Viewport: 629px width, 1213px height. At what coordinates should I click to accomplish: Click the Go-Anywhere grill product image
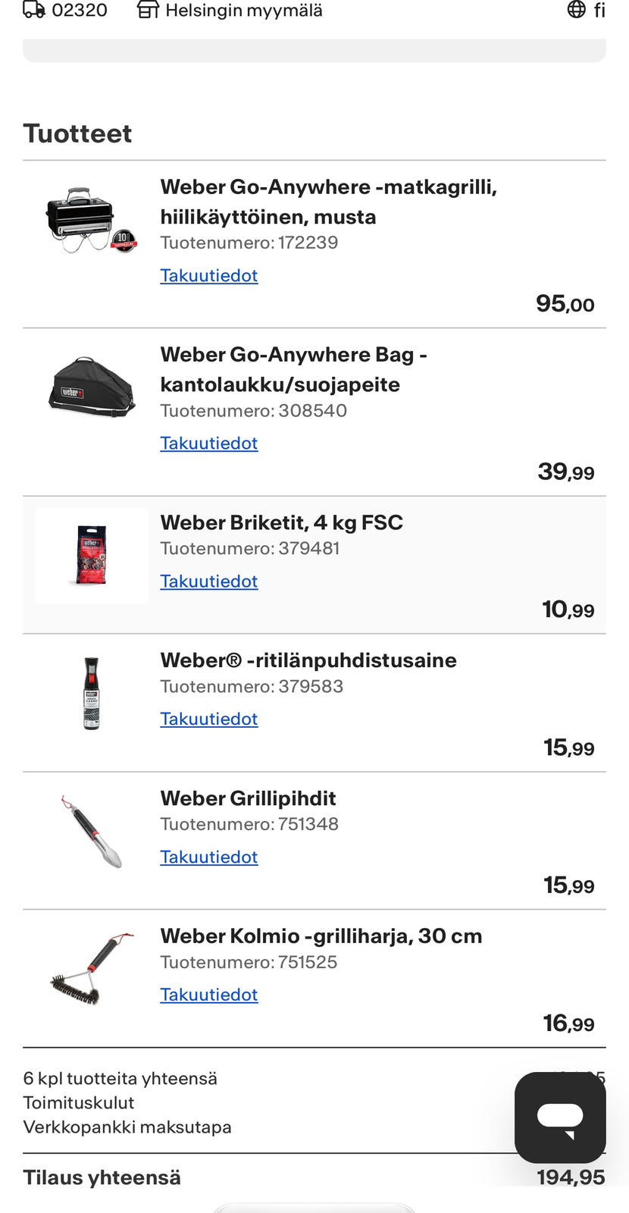pyautogui.click(x=91, y=220)
